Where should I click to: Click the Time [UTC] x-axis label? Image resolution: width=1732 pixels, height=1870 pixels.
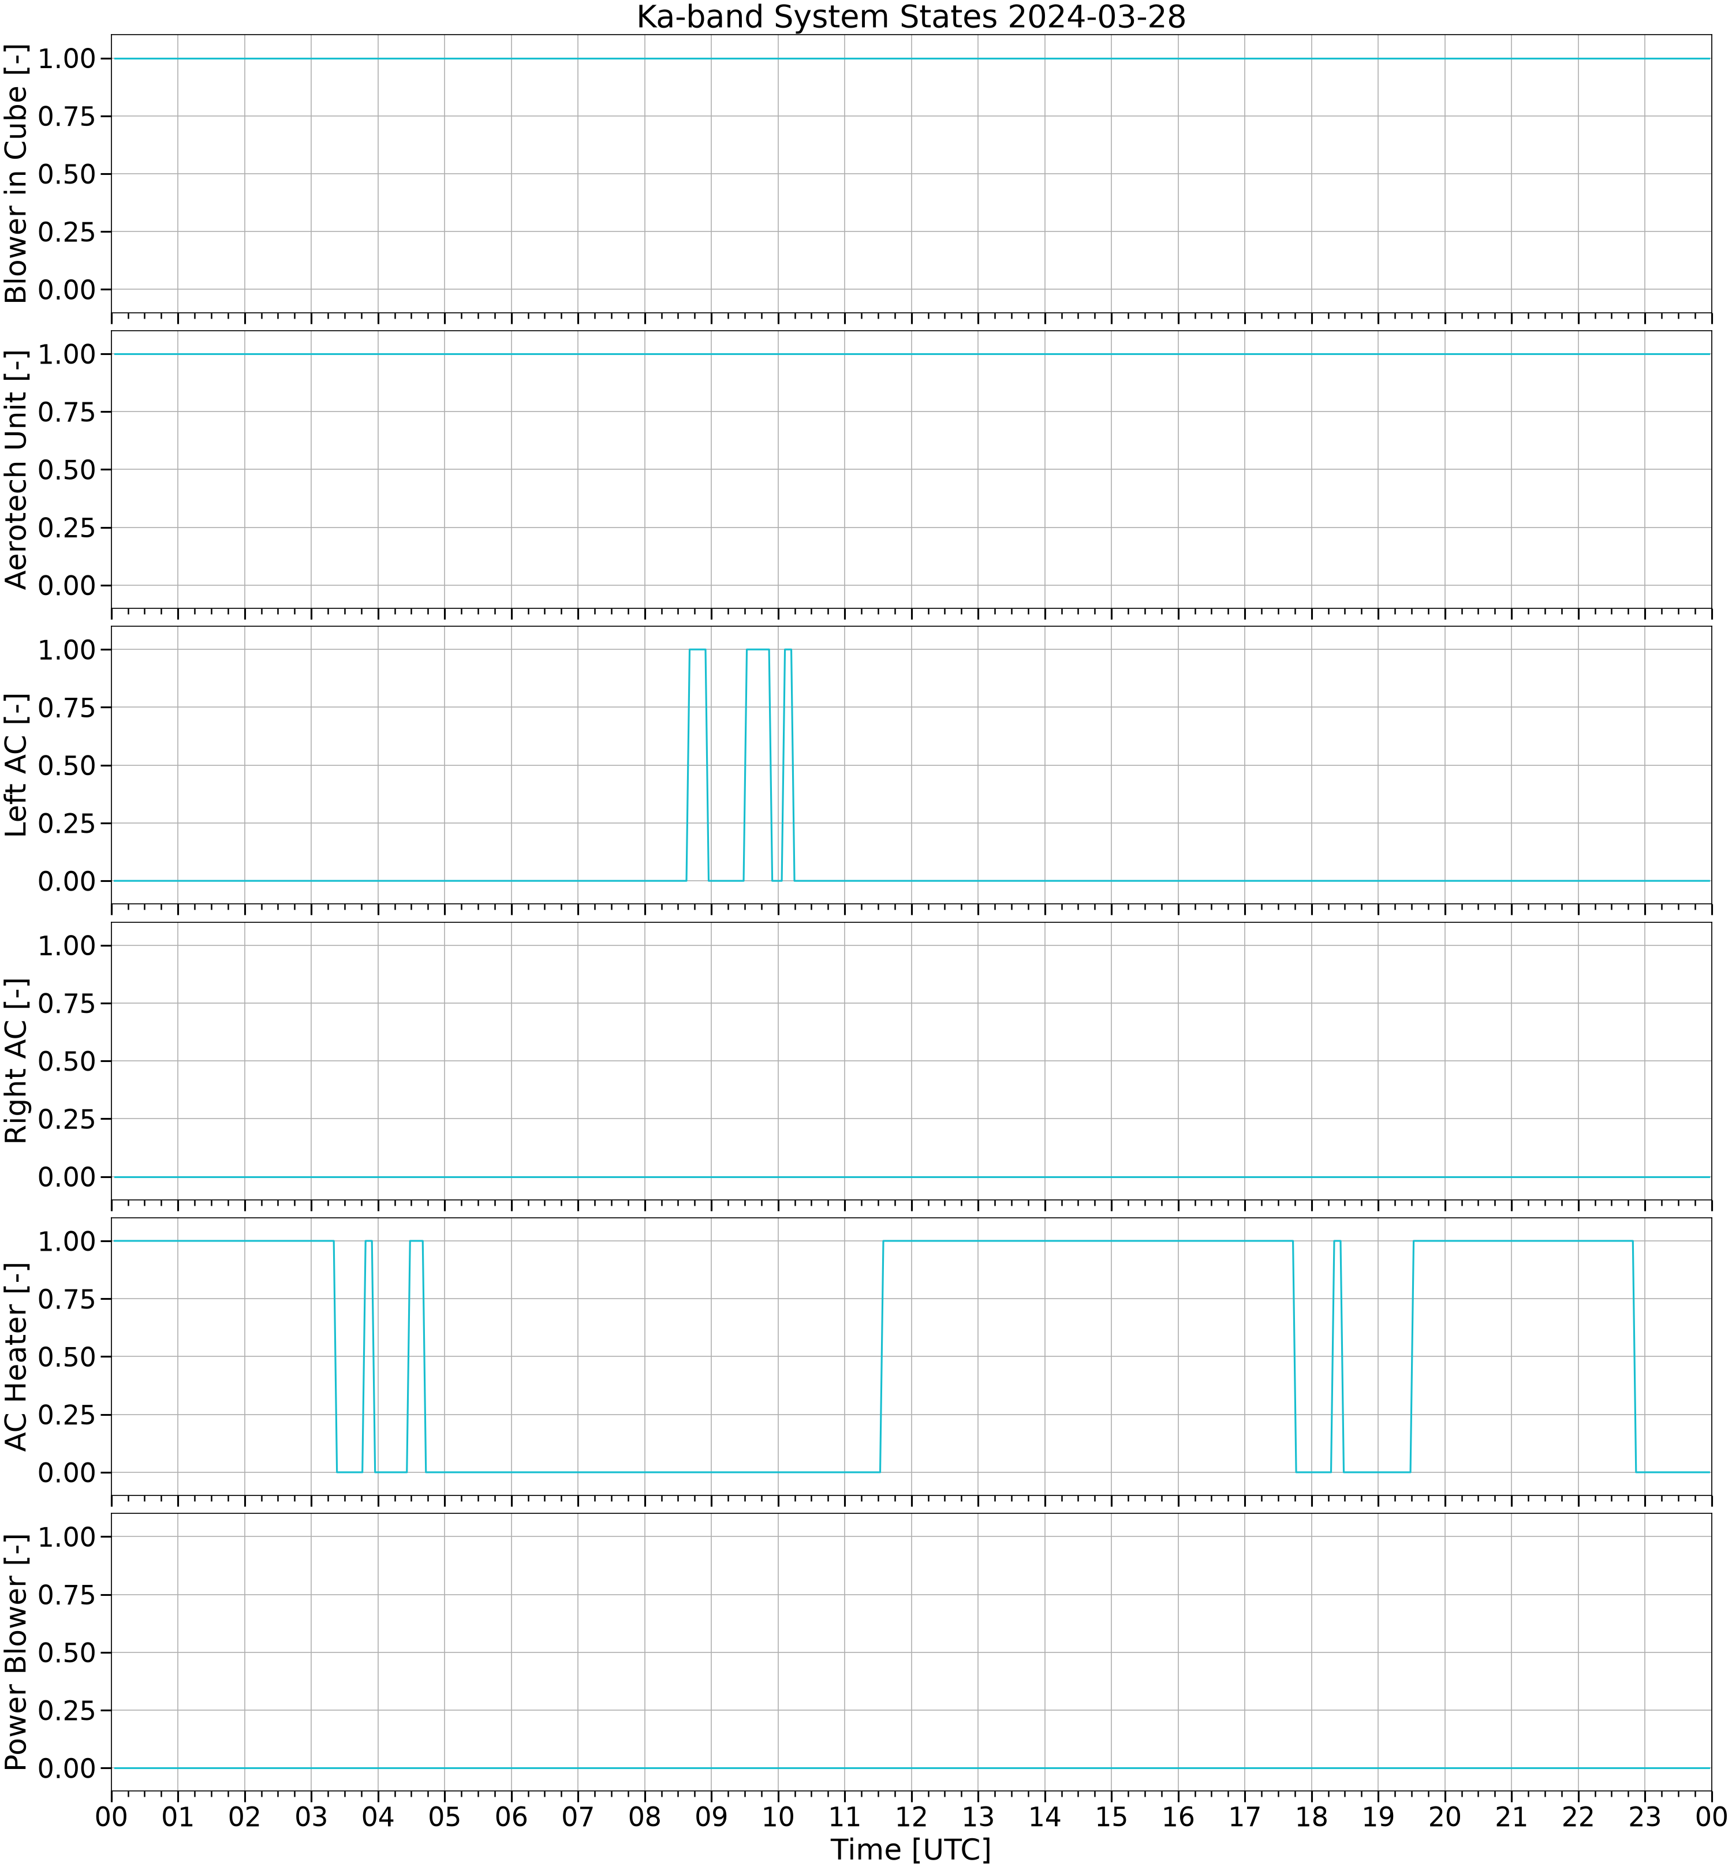[911, 1849]
